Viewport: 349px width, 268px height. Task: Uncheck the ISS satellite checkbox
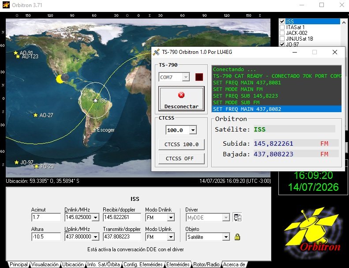(282, 21)
